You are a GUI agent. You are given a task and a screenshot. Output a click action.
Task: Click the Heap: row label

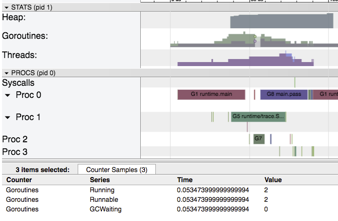click(x=14, y=17)
